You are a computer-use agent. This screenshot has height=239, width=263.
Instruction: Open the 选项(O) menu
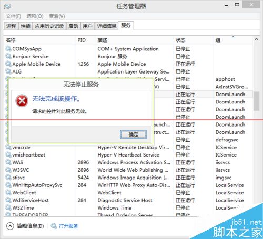pos(35,16)
